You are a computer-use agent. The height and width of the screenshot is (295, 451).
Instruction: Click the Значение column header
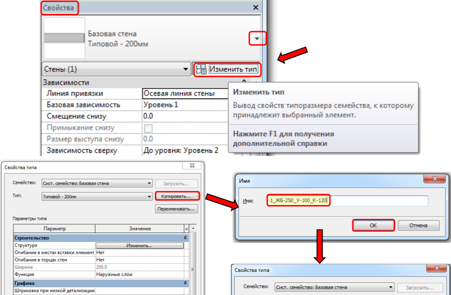tap(140, 229)
